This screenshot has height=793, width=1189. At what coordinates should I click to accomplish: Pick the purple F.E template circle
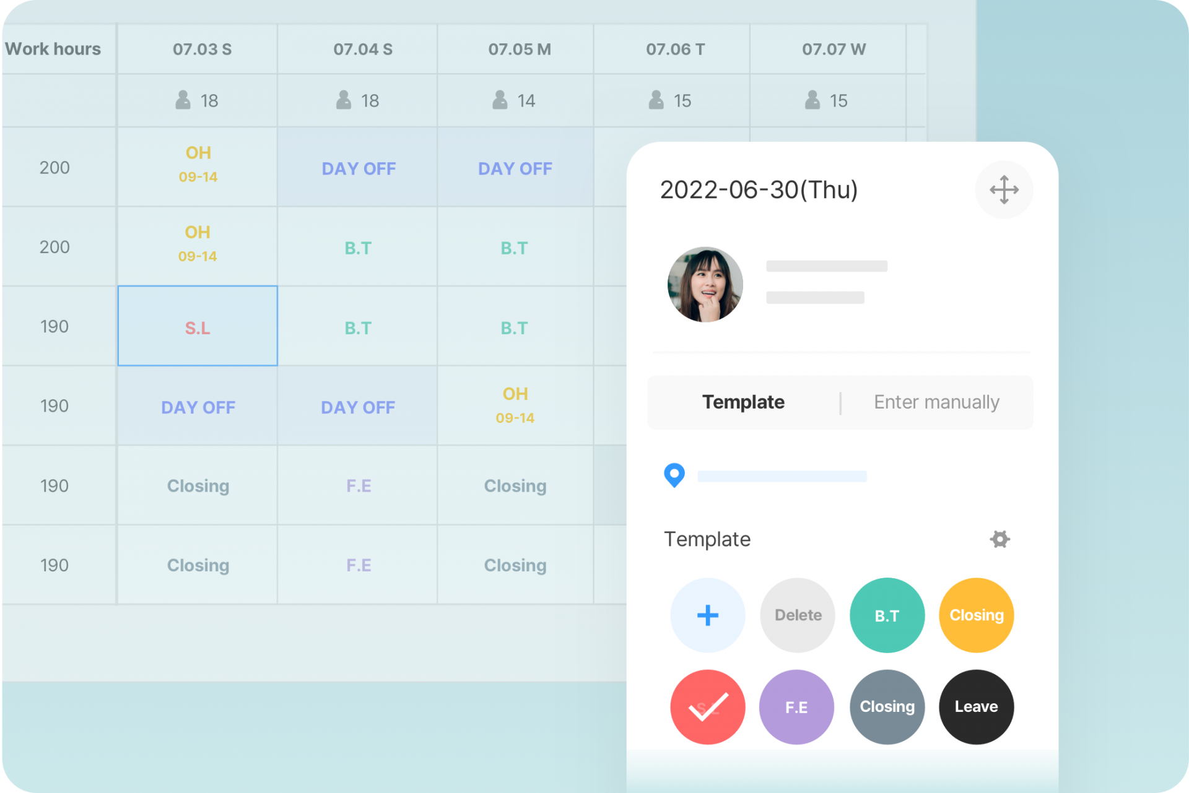[797, 707]
